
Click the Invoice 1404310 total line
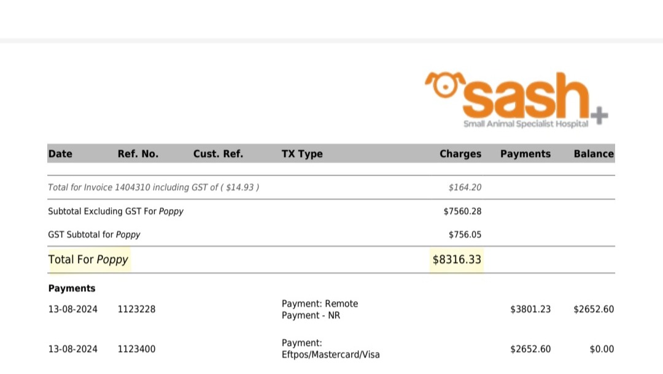[153, 188]
